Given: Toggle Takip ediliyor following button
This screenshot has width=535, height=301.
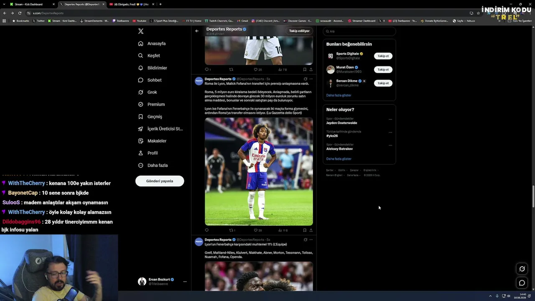Looking at the screenshot, I should pyautogui.click(x=299, y=31).
